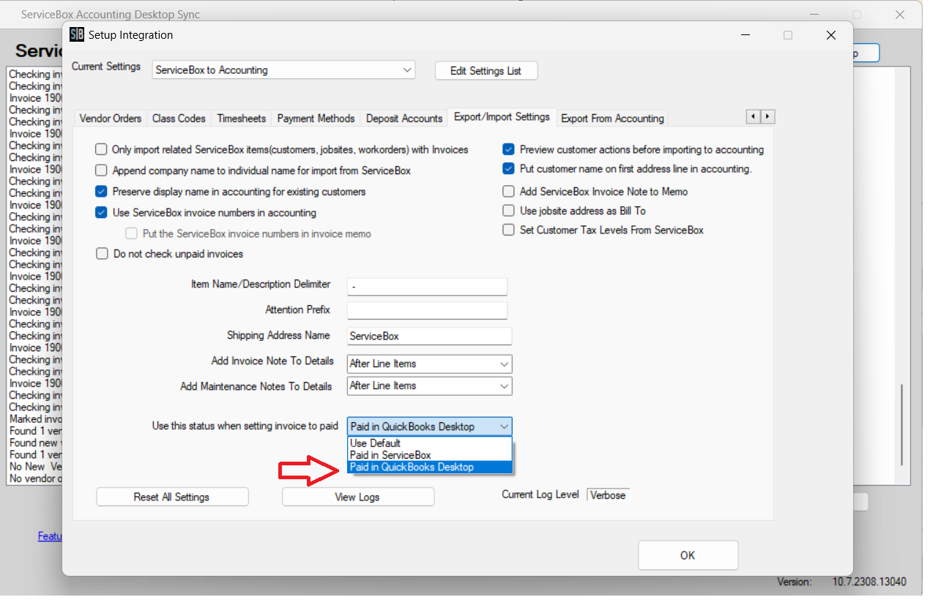Check Use jobsite address as Bill To

point(508,211)
